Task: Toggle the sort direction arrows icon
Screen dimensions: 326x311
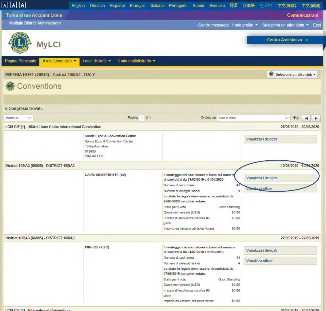Action: (x=296, y=118)
